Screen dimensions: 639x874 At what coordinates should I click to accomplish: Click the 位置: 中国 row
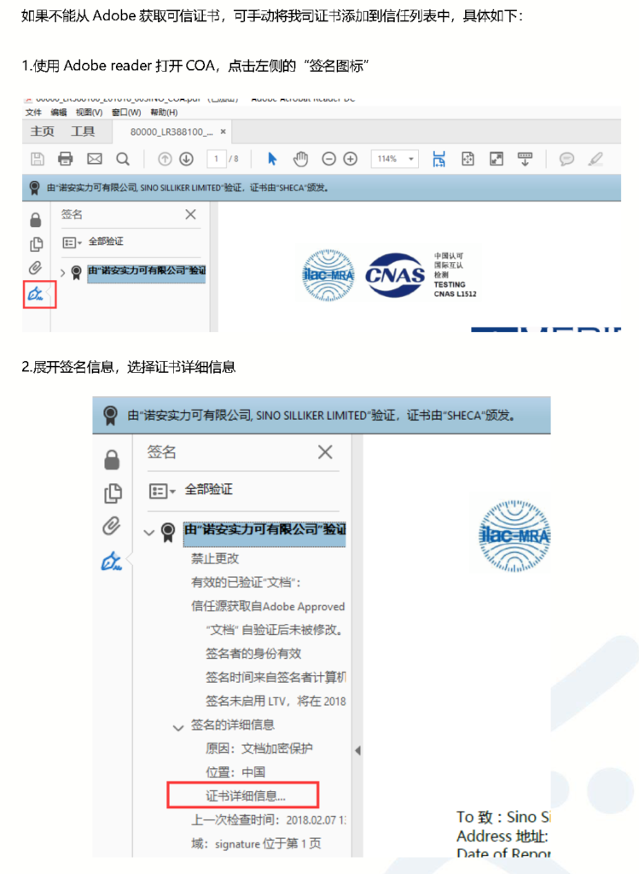[235, 772]
